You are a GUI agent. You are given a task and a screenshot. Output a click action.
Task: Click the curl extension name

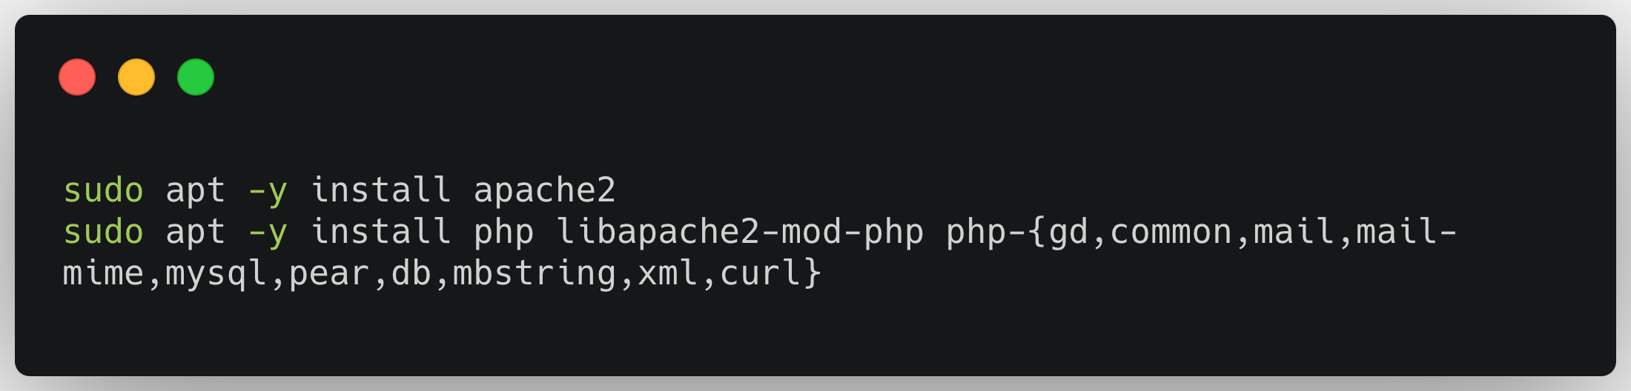click(761, 273)
